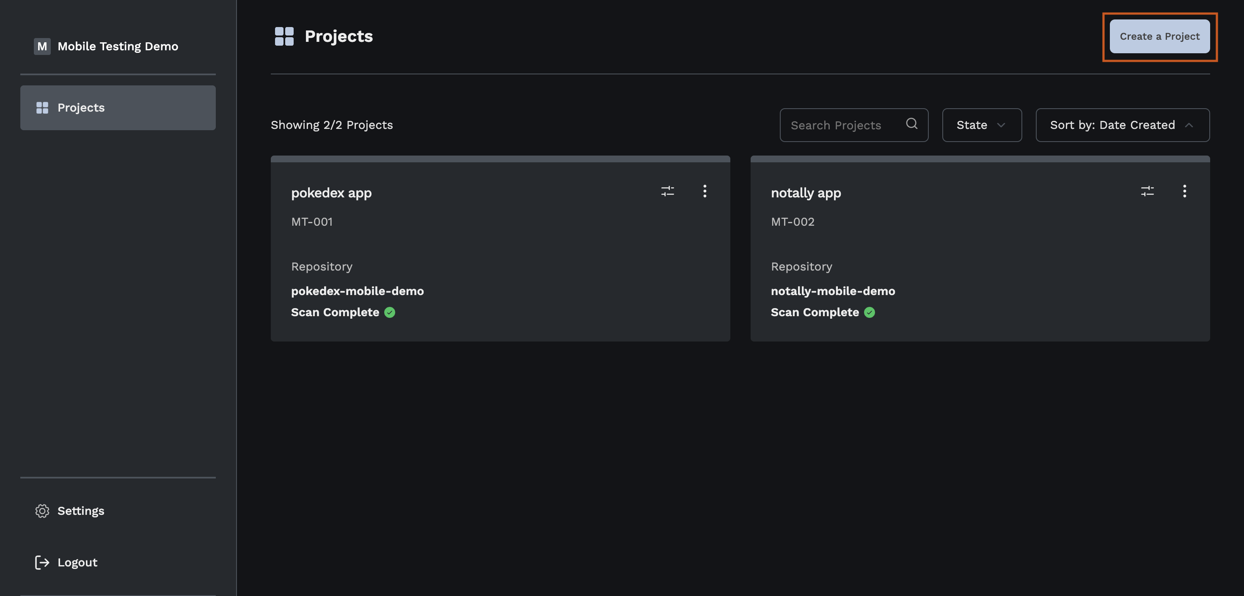The width and height of the screenshot is (1244, 596).
Task: Click notally Scan Complete green checkmark
Action: tap(869, 312)
